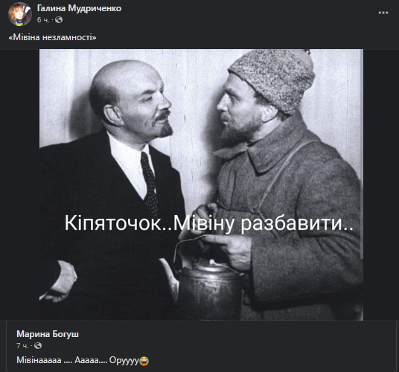The image size is (399, 372).
Task: Click the public globe icon beside 6 ч.
Action: [x=59, y=19]
